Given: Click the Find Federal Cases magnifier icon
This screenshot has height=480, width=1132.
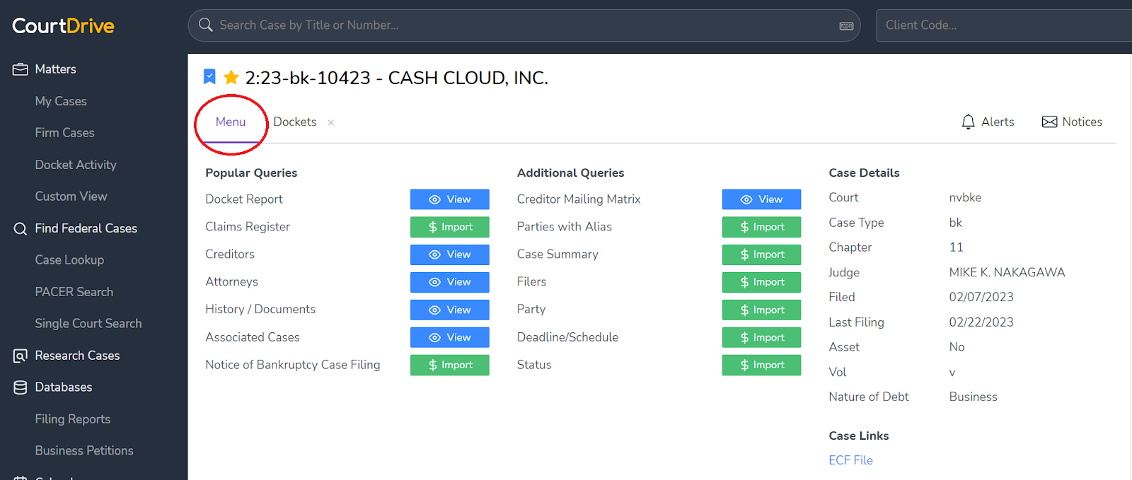Looking at the screenshot, I should (21, 228).
